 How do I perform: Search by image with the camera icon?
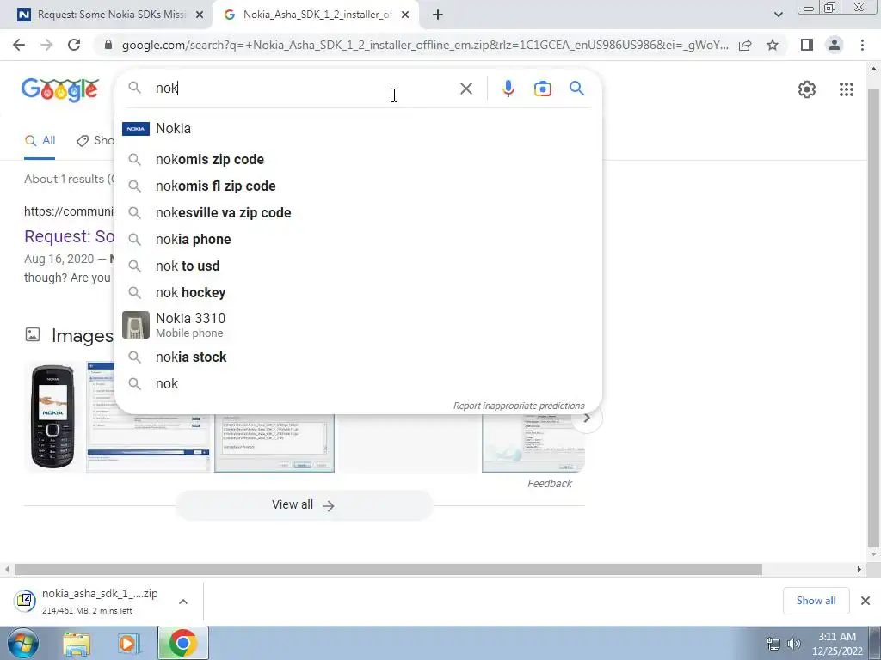pyautogui.click(x=542, y=89)
